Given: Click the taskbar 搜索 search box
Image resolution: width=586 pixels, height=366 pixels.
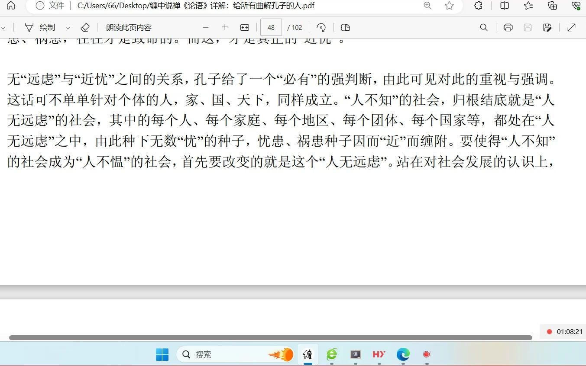Looking at the screenshot, I should coord(235,354).
